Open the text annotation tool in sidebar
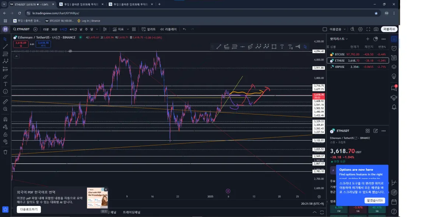Image resolution: width=442 pixels, height=217 pixels. pos(5,84)
